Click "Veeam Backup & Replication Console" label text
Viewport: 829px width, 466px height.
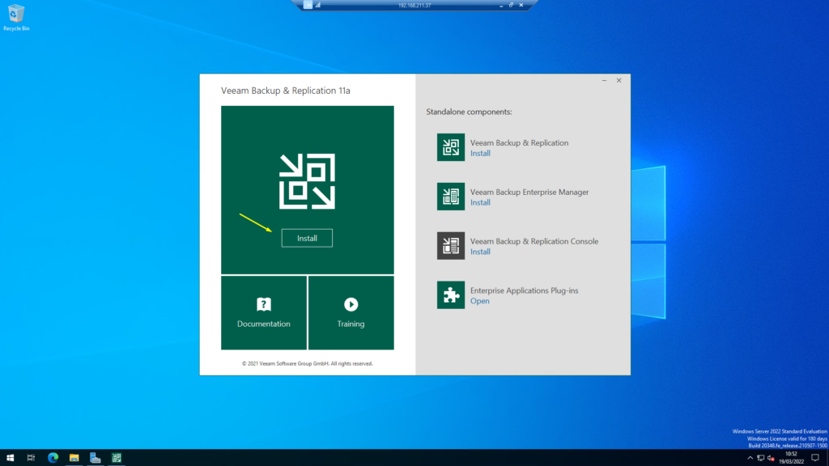pos(534,241)
